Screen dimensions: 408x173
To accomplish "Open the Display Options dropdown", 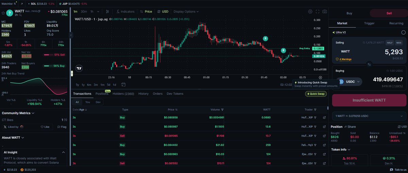I will tap(186, 12).
